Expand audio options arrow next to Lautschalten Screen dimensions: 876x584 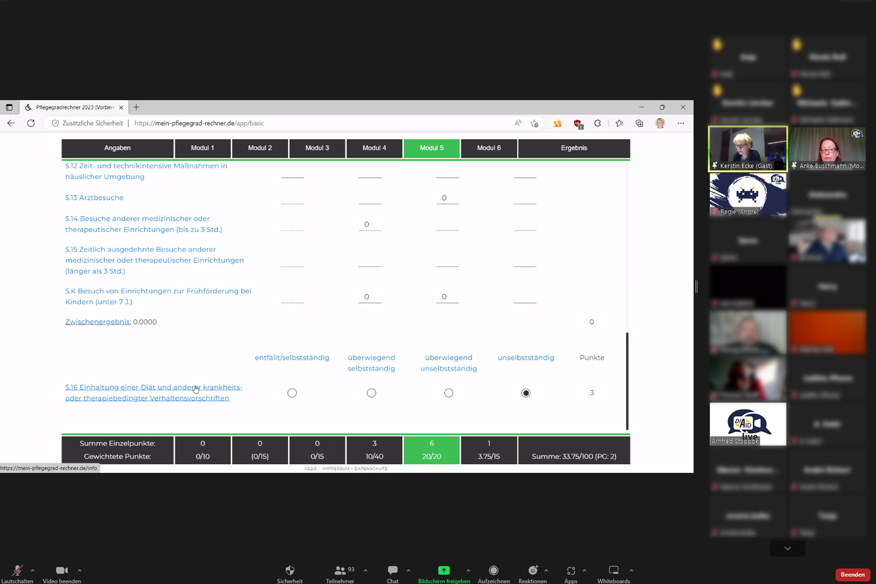(33, 570)
